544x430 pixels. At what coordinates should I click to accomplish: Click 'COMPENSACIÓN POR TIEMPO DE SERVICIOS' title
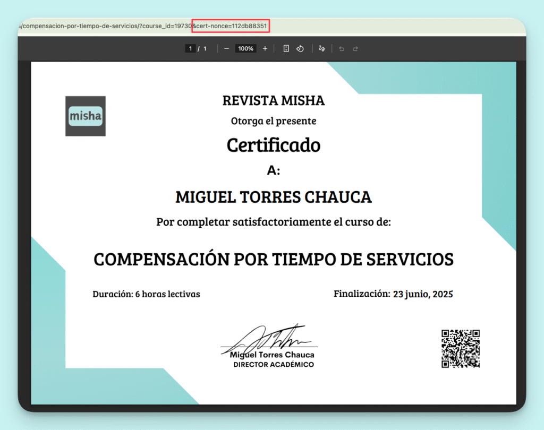(274, 259)
